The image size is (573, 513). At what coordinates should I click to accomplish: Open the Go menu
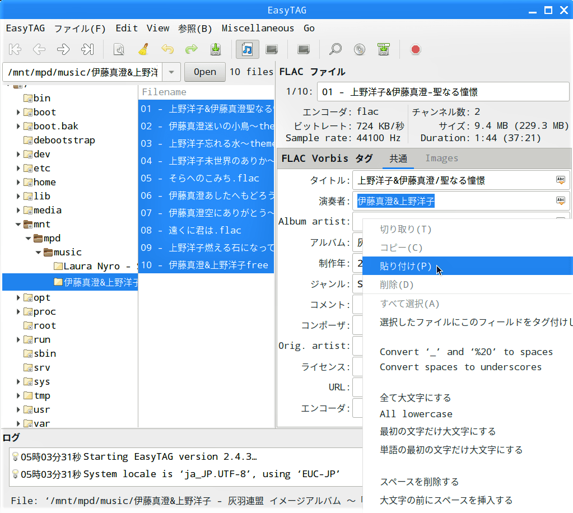(309, 28)
